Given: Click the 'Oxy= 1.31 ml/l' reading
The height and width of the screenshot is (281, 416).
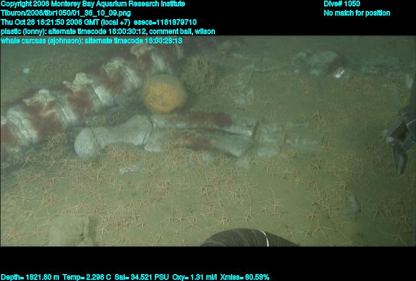Looking at the screenshot, I should pos(195,278).
